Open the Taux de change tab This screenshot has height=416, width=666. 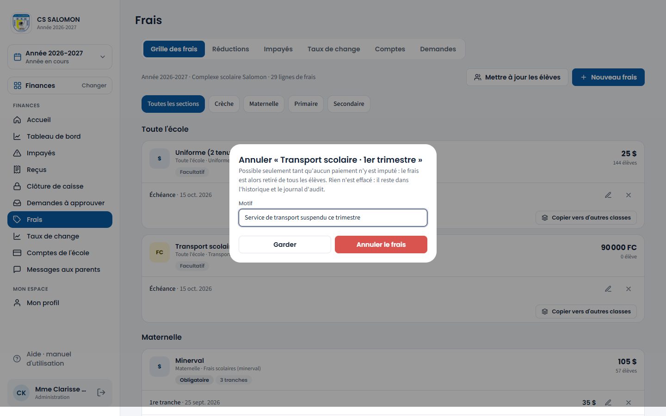tap(333, 49)
